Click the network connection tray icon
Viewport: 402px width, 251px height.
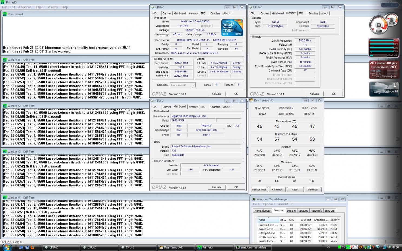point(385,247)
